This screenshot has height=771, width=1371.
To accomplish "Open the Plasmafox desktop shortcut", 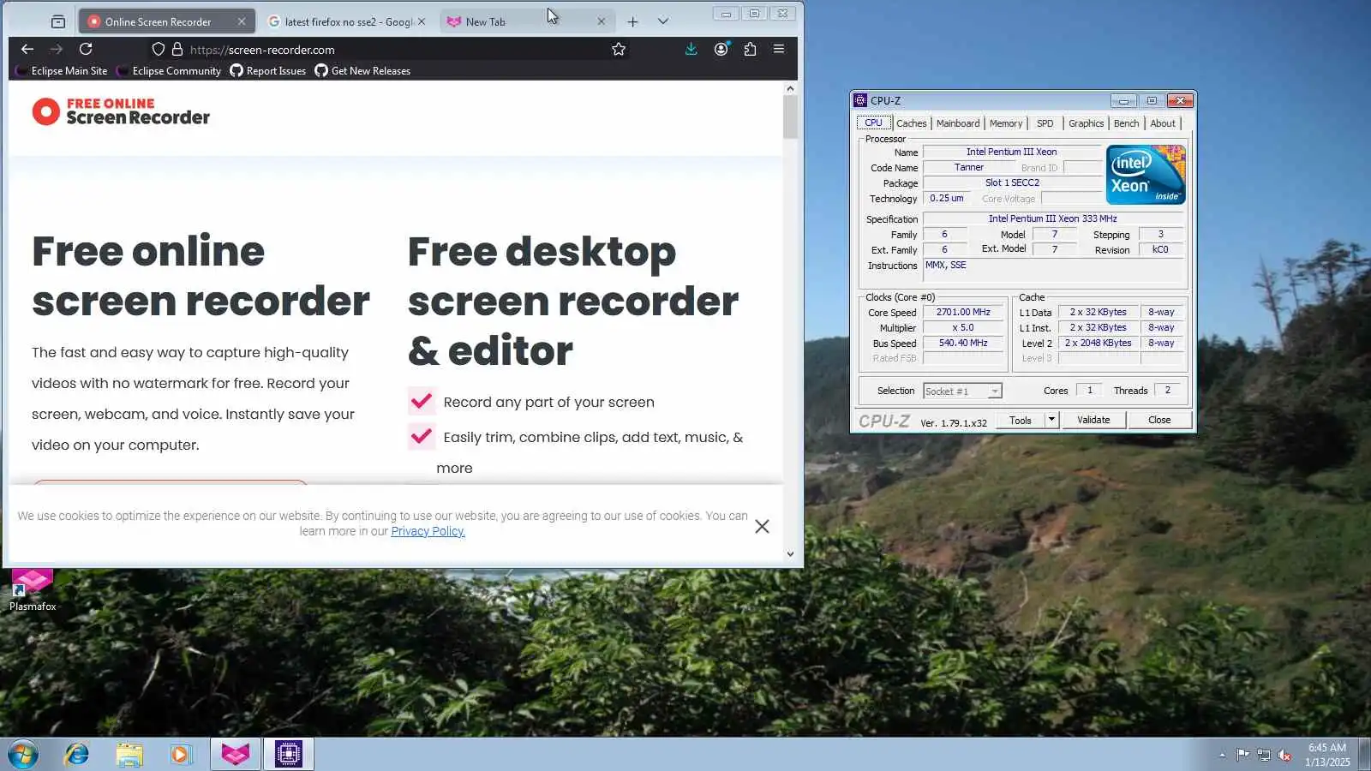I will [33, 589].
